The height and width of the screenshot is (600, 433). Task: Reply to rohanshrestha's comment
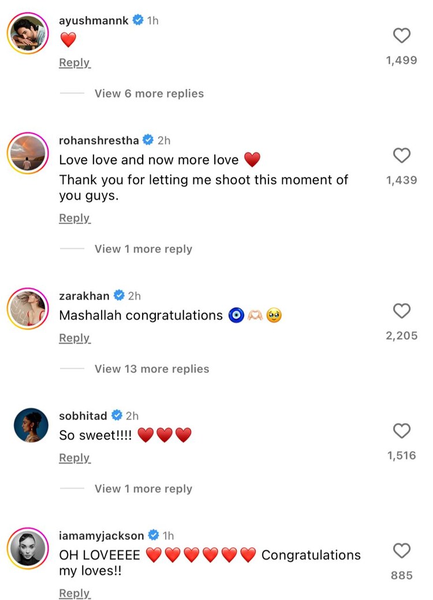pyautogui.click(x=74, y=218)
